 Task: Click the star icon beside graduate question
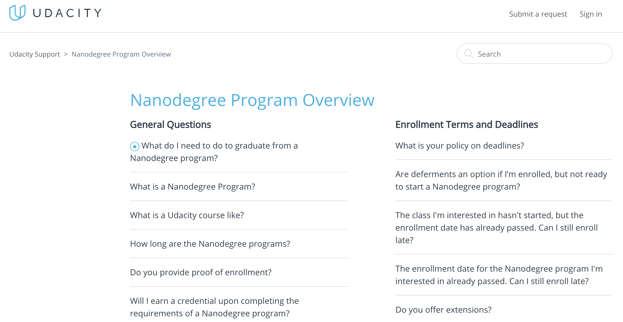tap(134, 146)
